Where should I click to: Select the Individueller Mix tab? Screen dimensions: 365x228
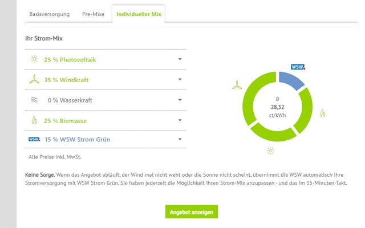coord(139,14)
